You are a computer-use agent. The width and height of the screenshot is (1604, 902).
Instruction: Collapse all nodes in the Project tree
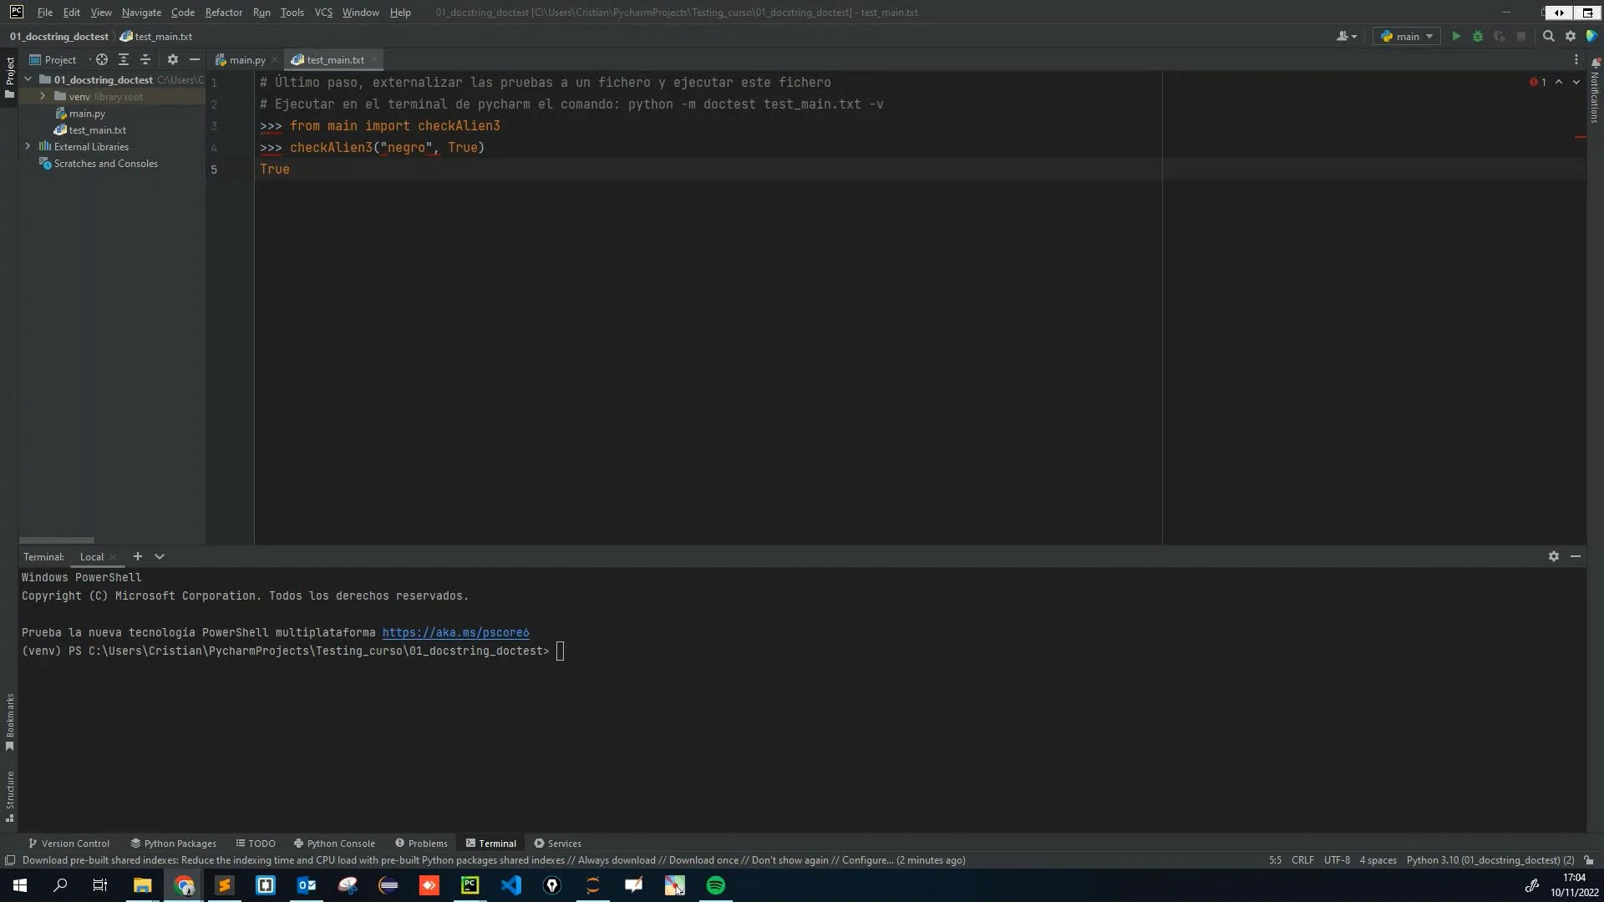[145, 59]
